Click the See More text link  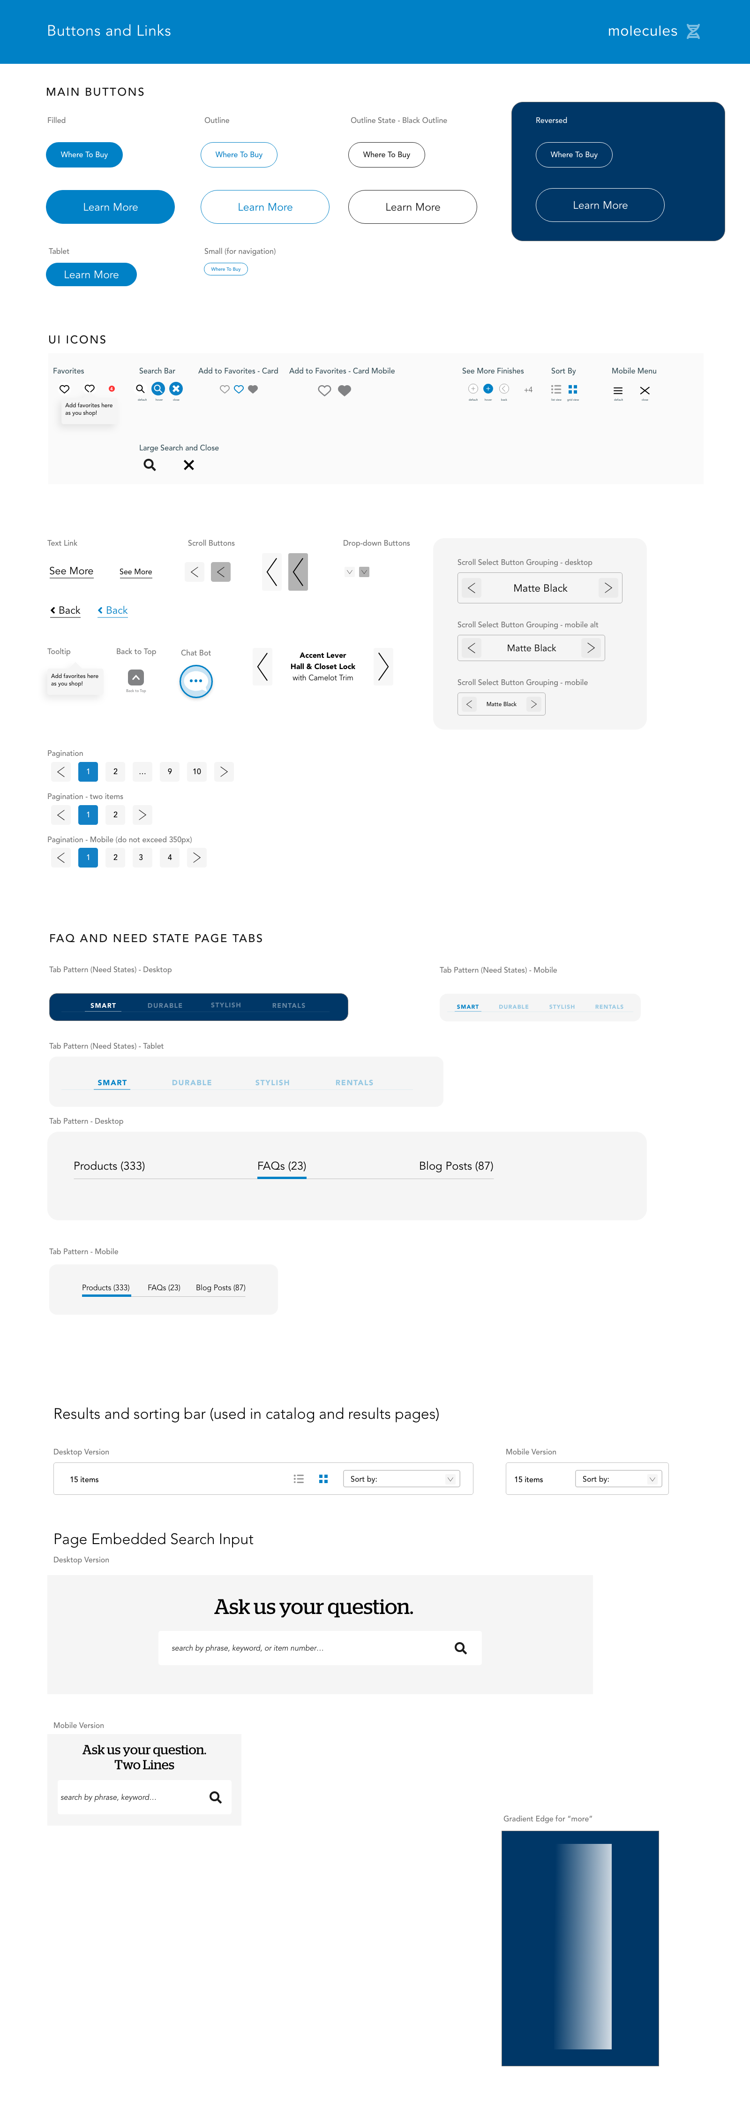tap(71, 571)
